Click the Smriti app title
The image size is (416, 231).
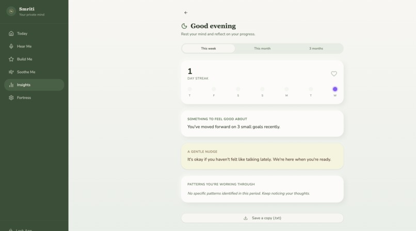[26, 9]
